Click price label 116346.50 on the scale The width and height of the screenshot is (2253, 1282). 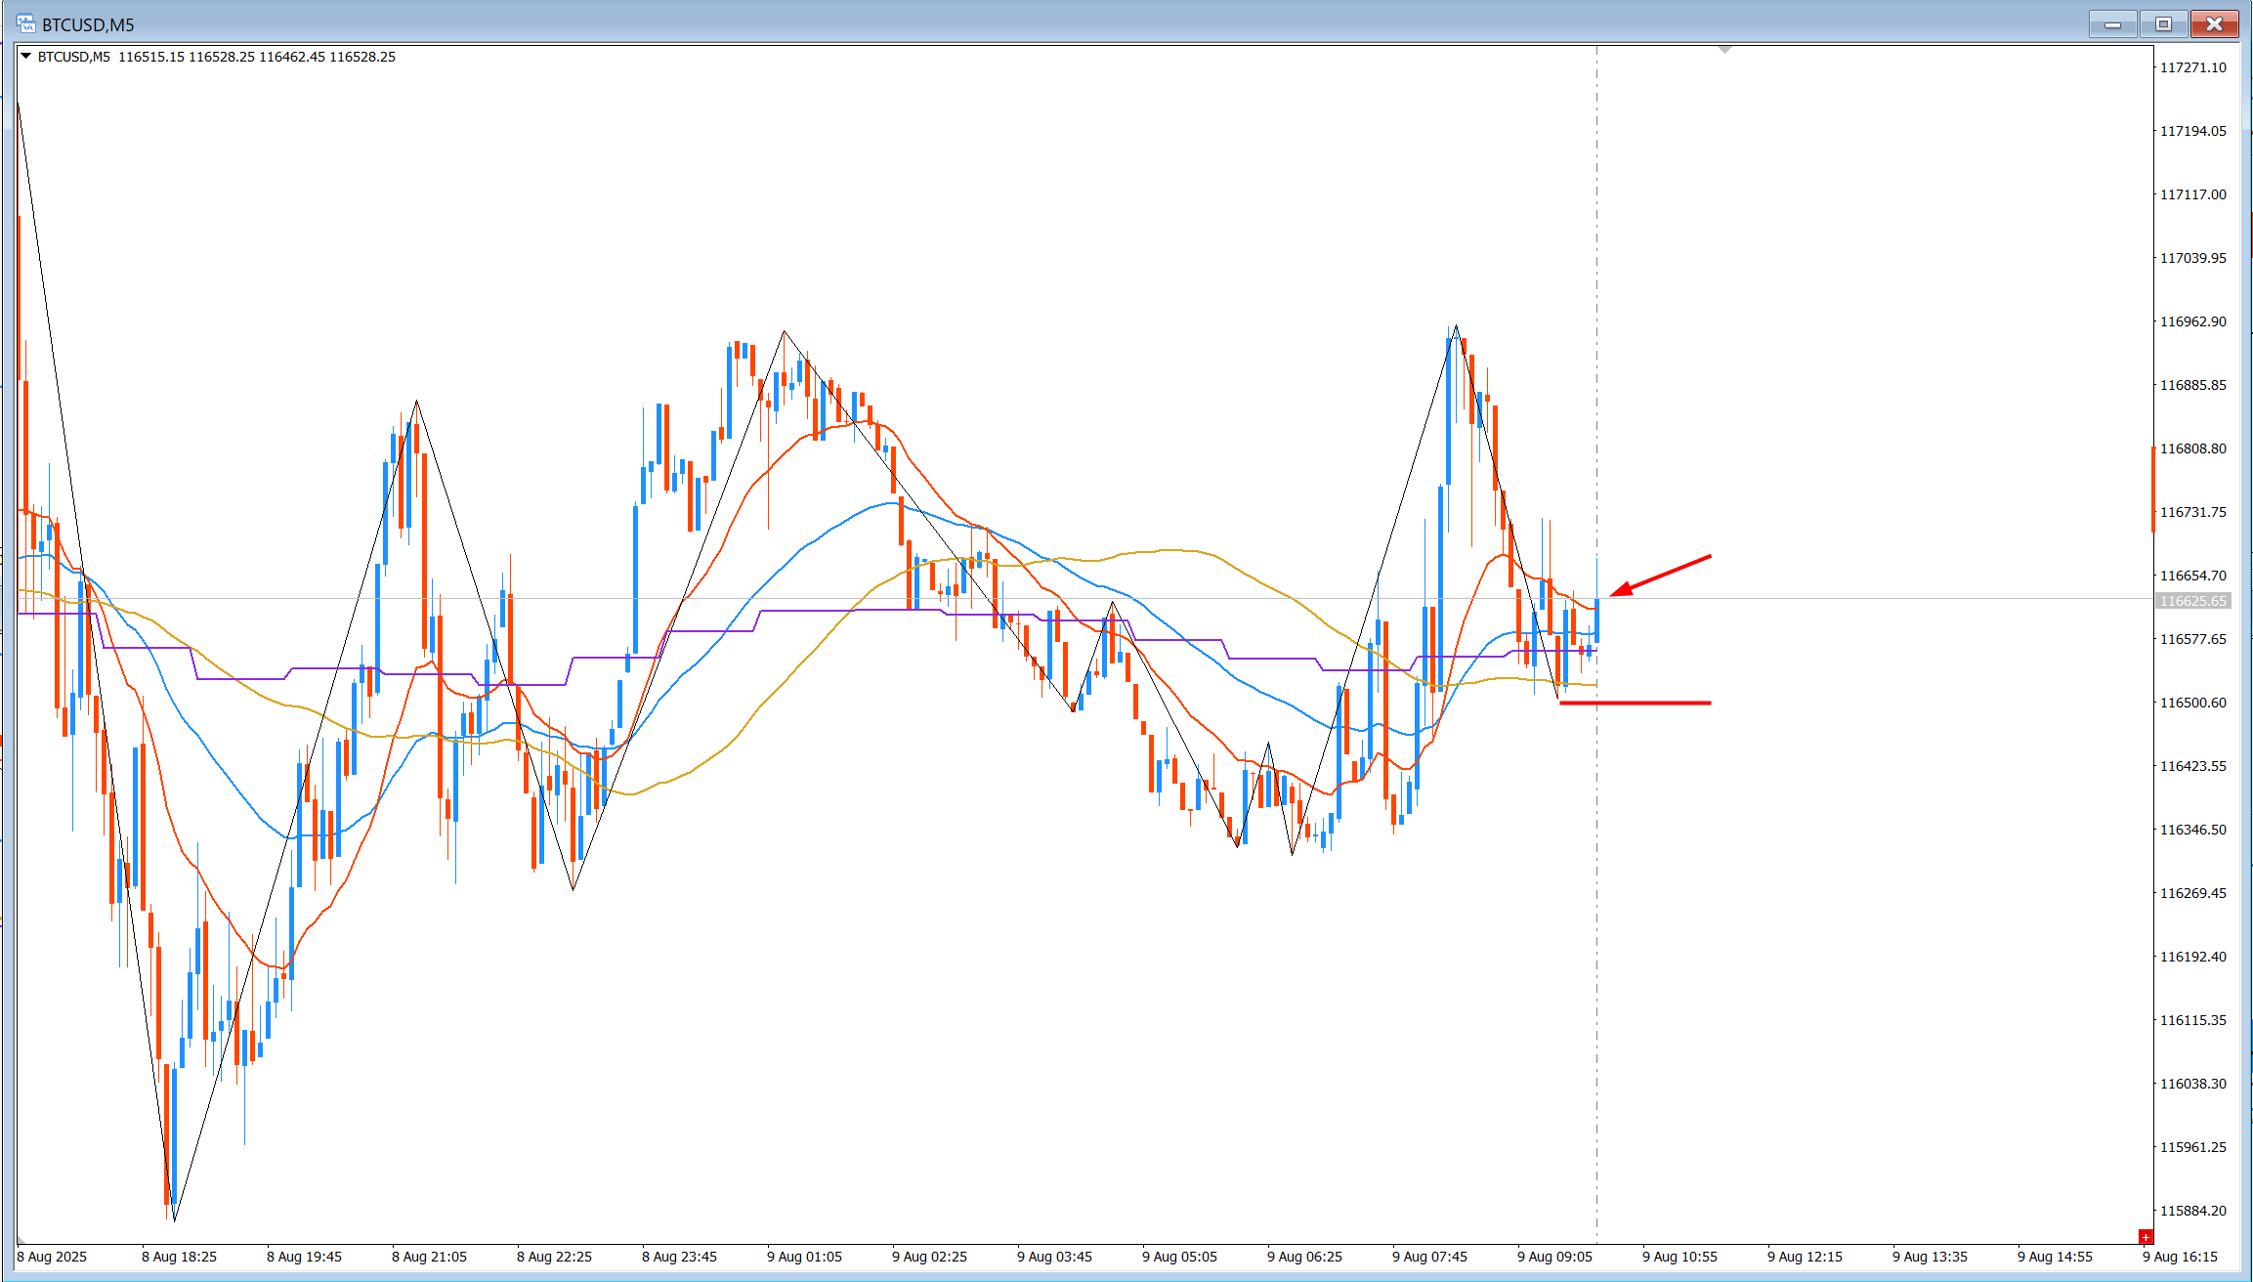point(2193,830)
